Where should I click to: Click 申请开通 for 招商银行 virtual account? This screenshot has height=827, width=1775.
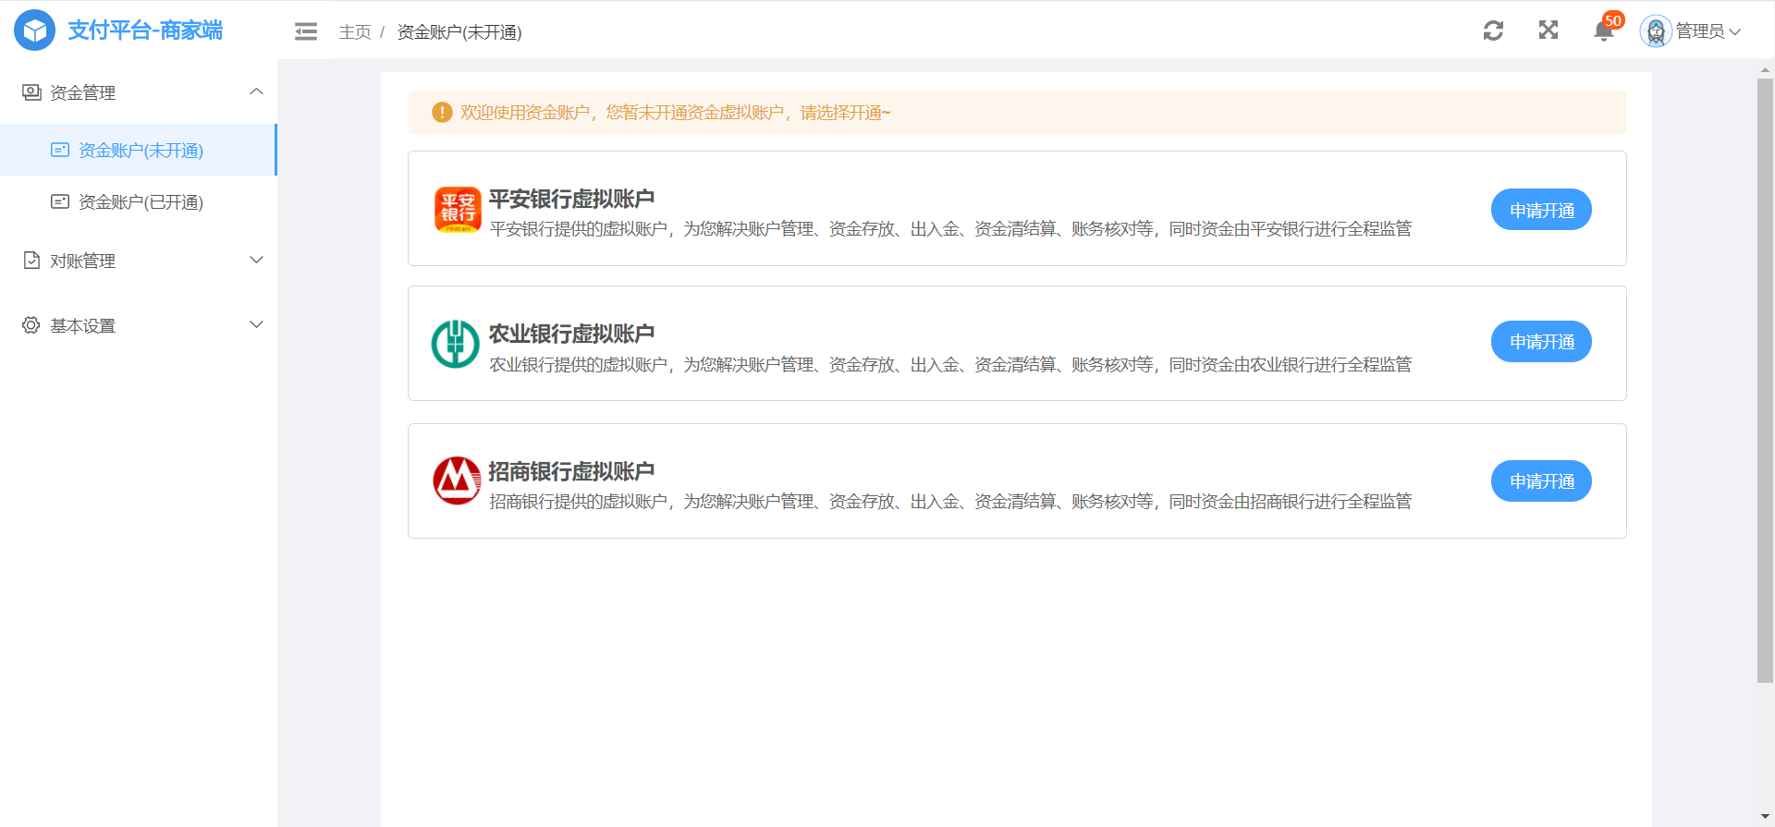tap(1541, 481)
